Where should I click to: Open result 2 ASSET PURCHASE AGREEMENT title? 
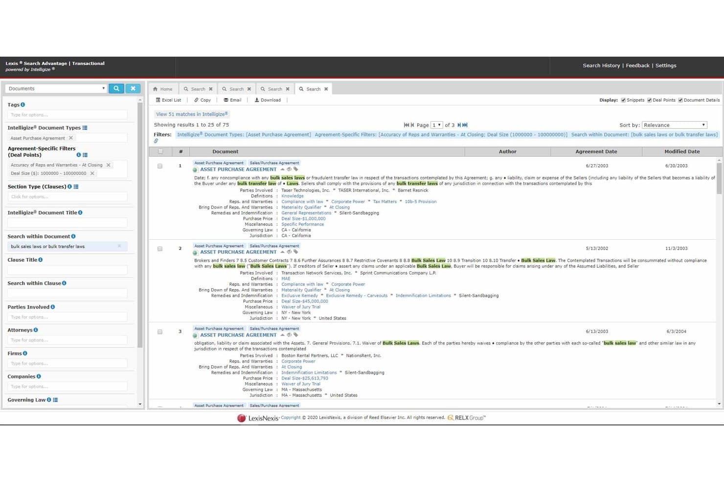pyautogui.click(x=238, y=252)
